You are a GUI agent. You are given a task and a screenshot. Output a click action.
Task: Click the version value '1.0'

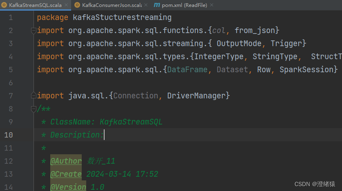[x=97, y=187]
